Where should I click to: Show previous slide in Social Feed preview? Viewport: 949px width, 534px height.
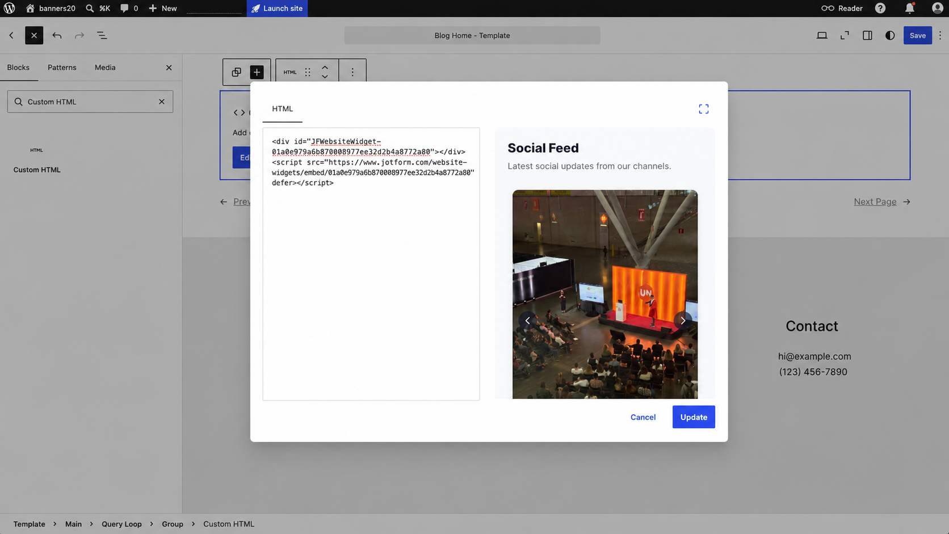527,321
